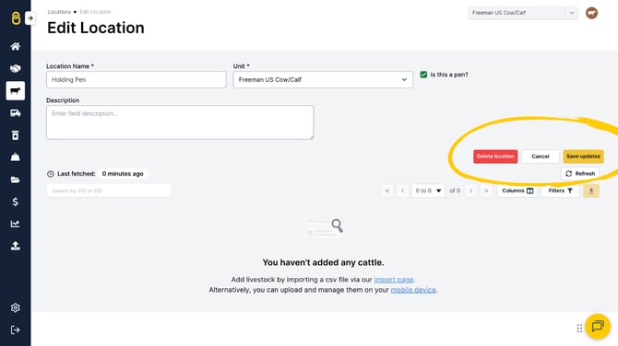The height and width of the screenshot is (346, 618).
Task: Open the Freeman US Cow/Calf selector at top
Action: coord(523,13)
